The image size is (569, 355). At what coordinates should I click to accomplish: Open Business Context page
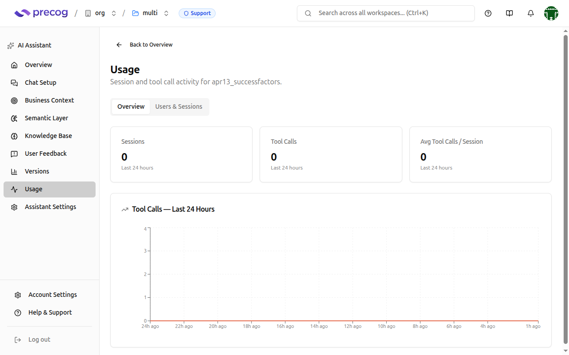pyautogui.click(x=49, y=100)
